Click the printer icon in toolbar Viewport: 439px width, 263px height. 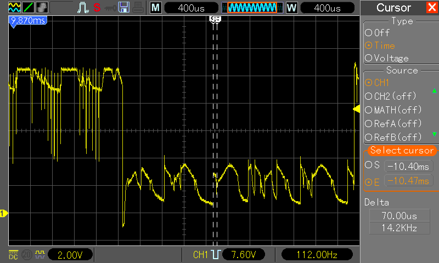tap(138, 8)
